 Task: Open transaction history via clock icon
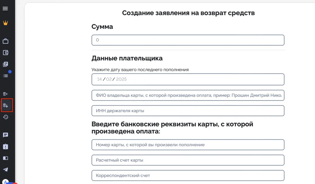pos(6,117)
